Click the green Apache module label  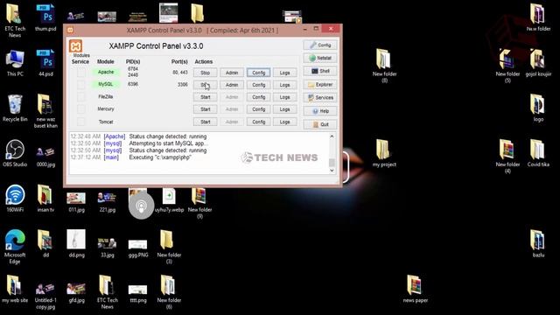(x=106, y=72)
